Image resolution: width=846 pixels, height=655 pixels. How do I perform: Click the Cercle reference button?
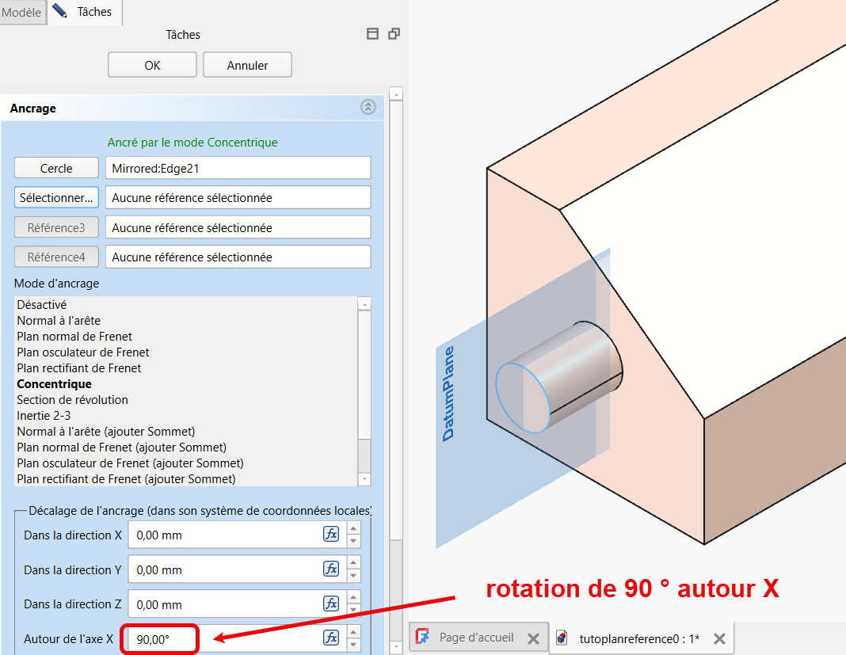click(x=56, y=168)
